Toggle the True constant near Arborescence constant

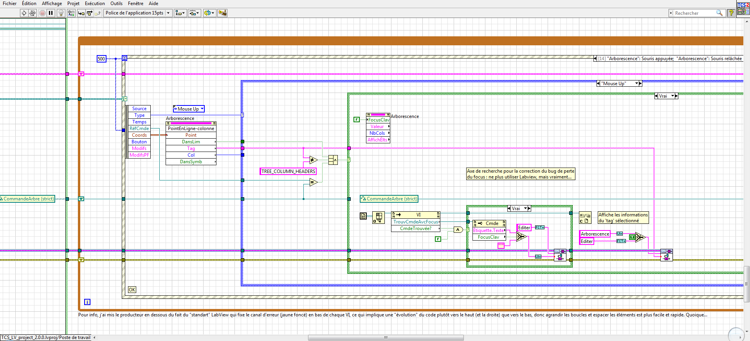(x=632, y=237)
